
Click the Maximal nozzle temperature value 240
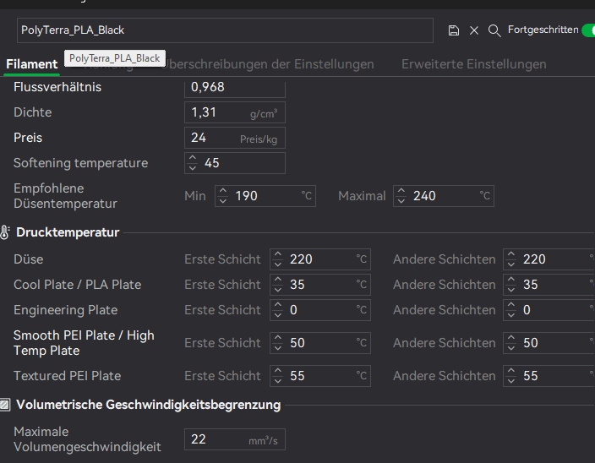pos(424,196)
